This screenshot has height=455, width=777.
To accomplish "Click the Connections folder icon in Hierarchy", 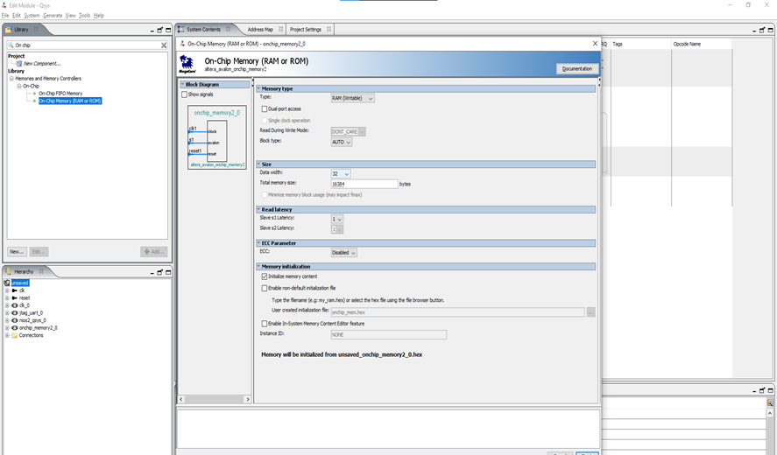I will [15, 335].
